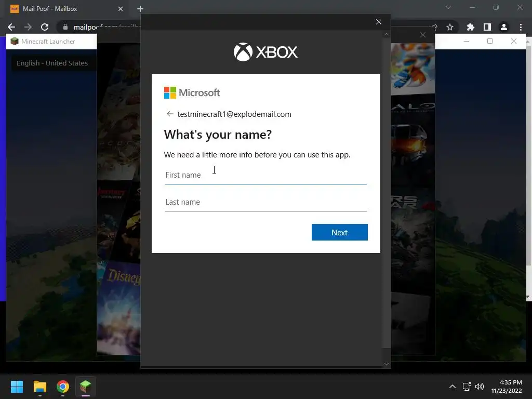The width and height of the screenshot is (532, 399).
Task: Click the Disney game cover thumbnail
Action: (x=119, y=309)
